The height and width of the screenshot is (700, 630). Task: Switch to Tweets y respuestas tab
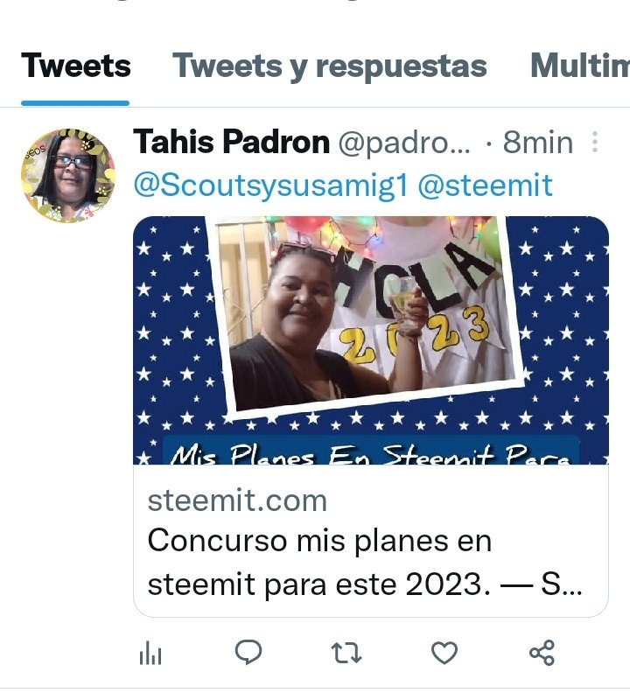[330, 66]
